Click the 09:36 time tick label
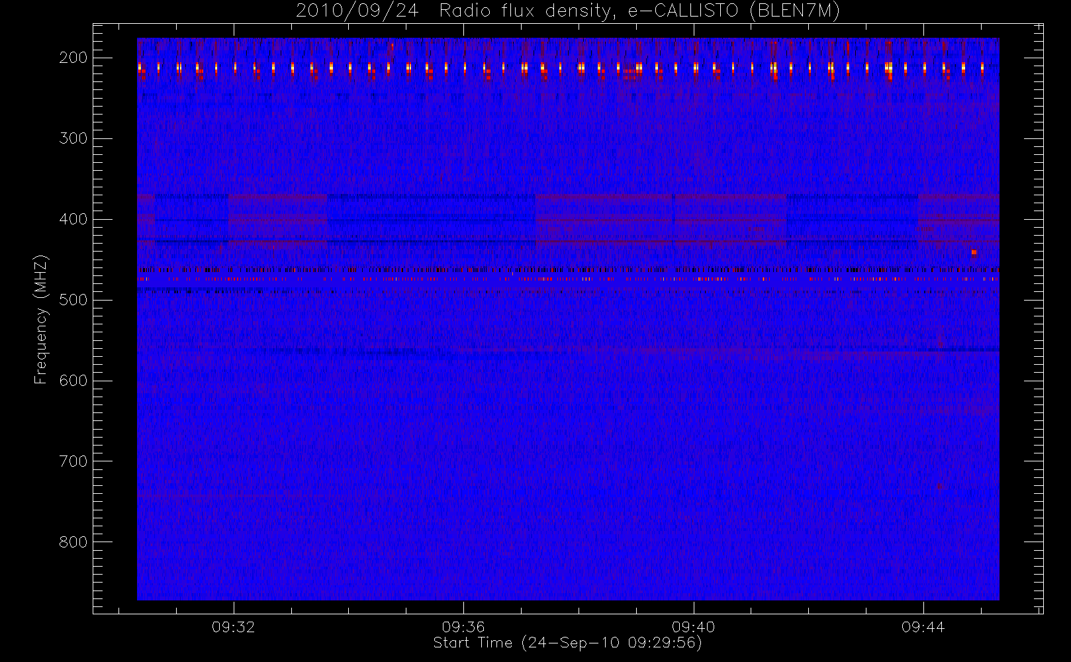 463,627
